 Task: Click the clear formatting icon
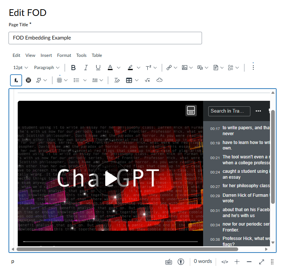point(117,80)
